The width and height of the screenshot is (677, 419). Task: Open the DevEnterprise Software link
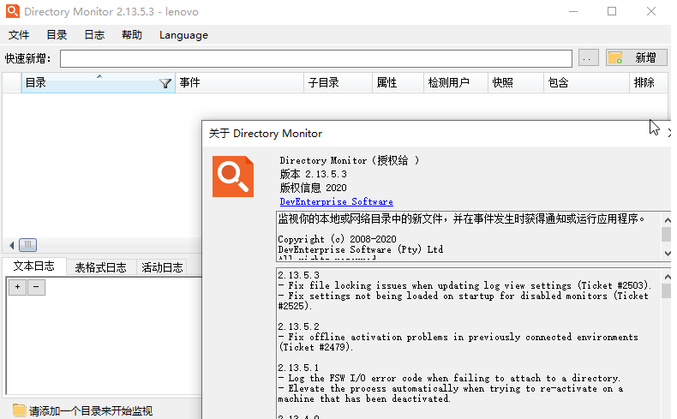point(336,201)
